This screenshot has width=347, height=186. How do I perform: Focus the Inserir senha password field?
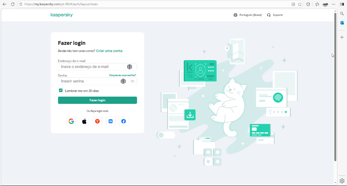(97, 81)
